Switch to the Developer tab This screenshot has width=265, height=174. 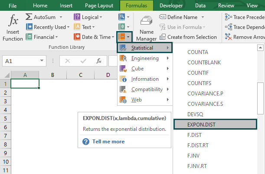coord(171,6)
